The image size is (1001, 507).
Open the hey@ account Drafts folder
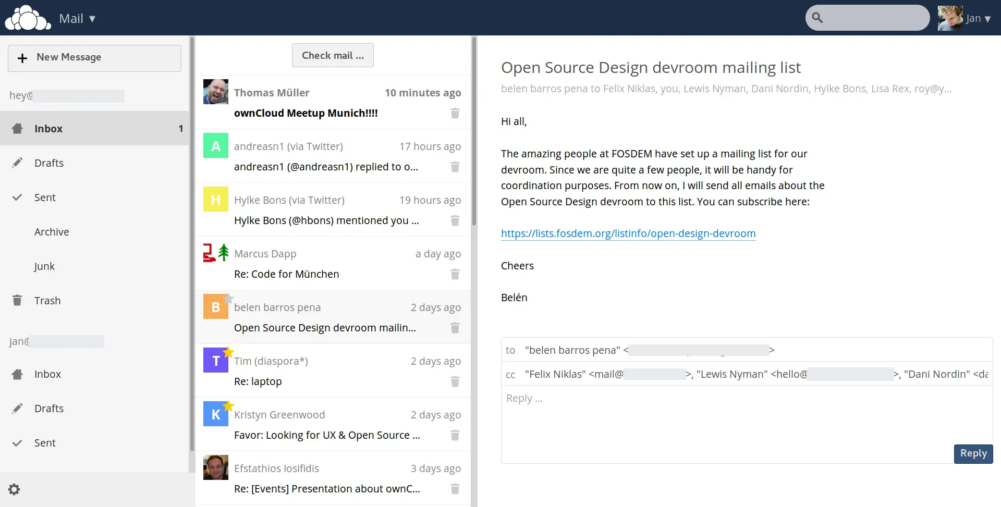94,163
